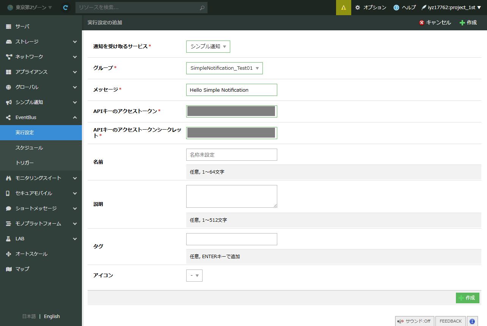Click the 名前 input field
487x326 pixels.
[231, 155]
